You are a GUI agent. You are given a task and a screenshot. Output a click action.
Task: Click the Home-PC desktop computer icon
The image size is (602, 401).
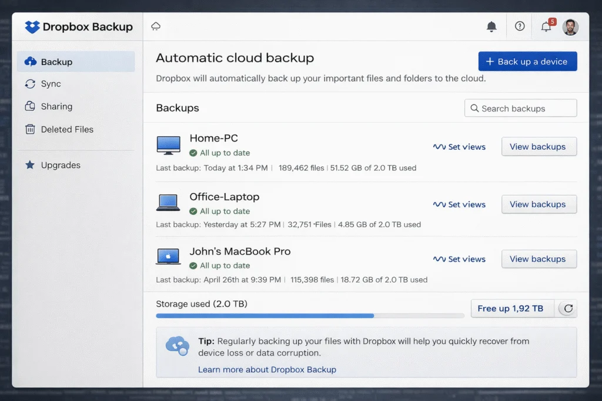(169, 146)
